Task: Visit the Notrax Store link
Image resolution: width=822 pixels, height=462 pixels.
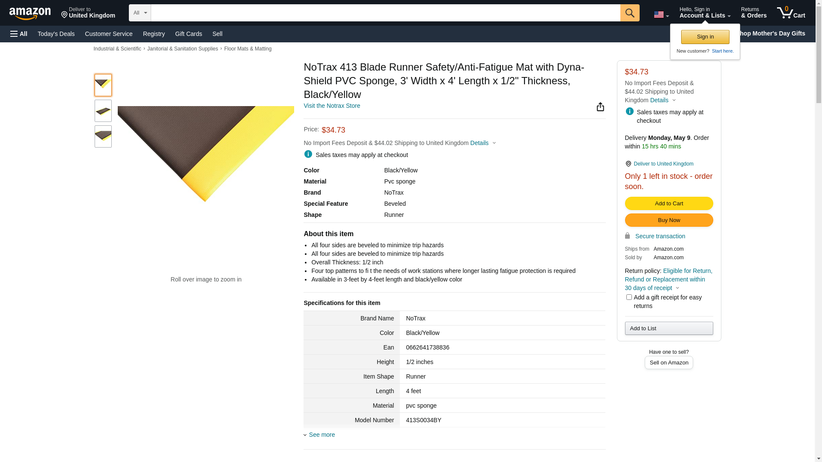Action: pyautogui.click(x=332, y=106)
